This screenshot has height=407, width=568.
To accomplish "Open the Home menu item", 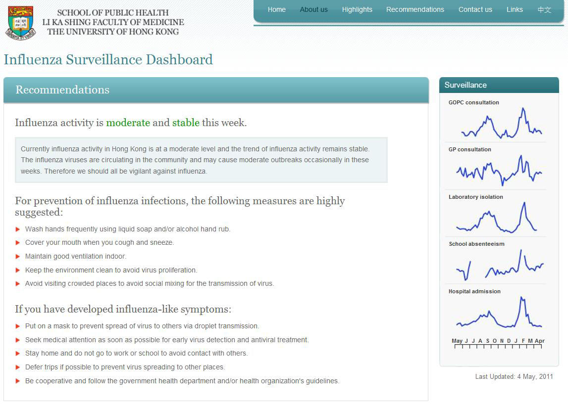I will (x=276, y=9).
